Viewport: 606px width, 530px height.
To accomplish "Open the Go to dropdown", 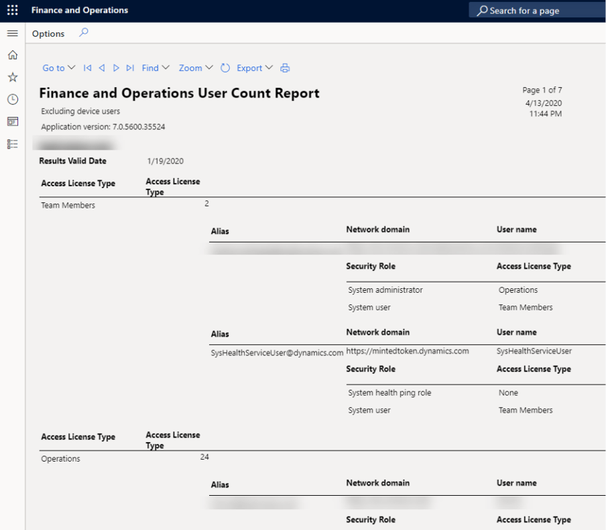I will tap(58, 68).
